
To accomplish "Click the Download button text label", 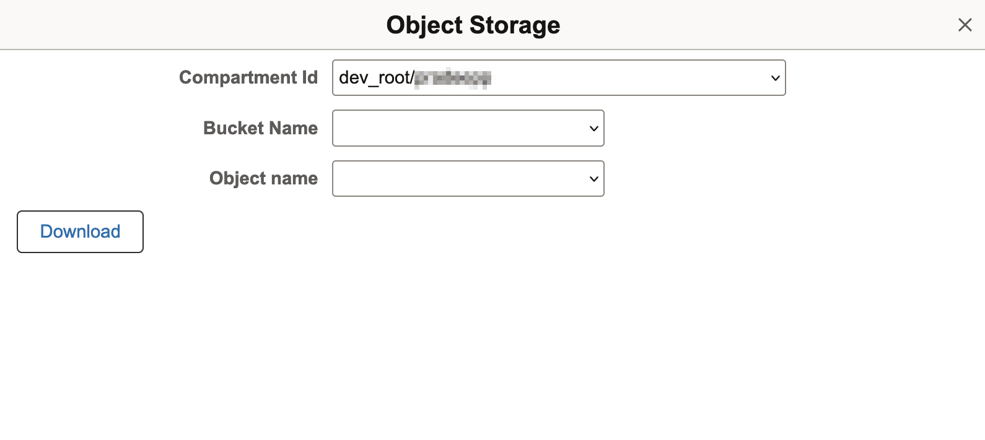I will click(x=79, y=231).
